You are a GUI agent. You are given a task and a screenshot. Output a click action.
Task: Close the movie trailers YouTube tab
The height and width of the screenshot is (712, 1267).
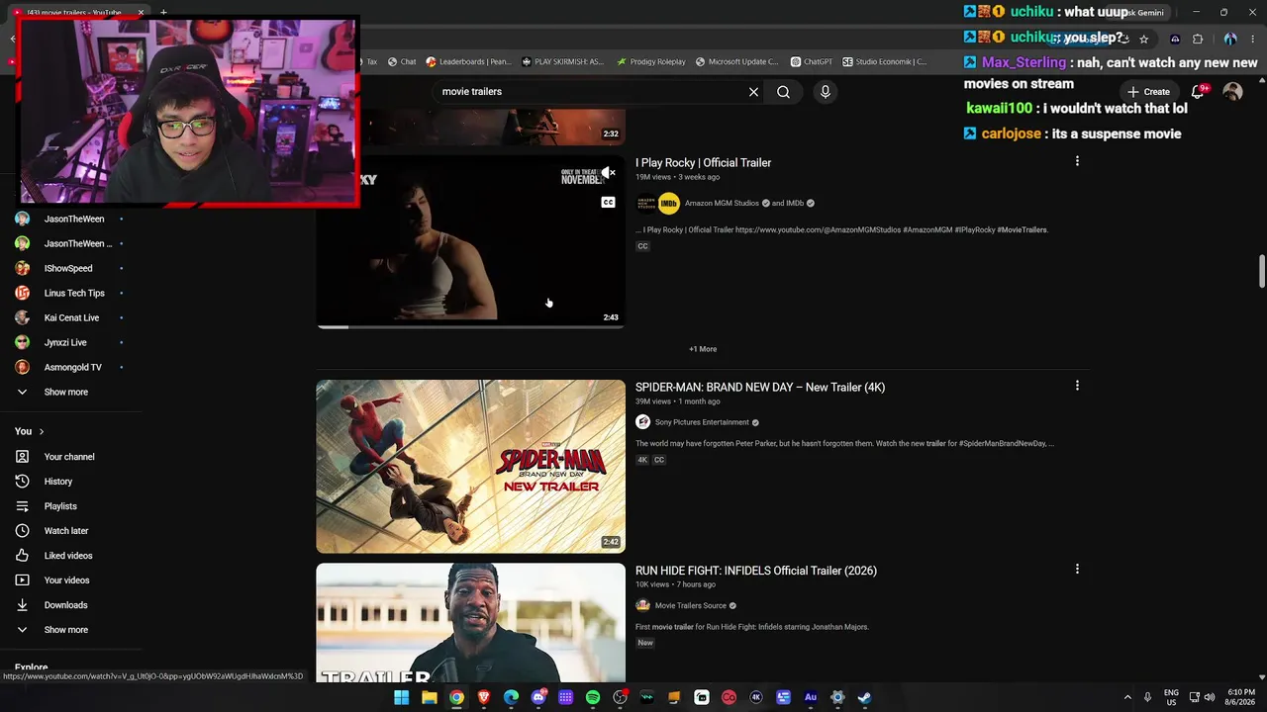[x=141, y=12]
